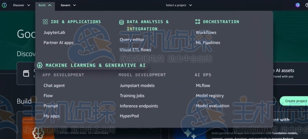Open Visual ETL flows
This screenshot has width=308, height=139.
[x=135, y=50]
